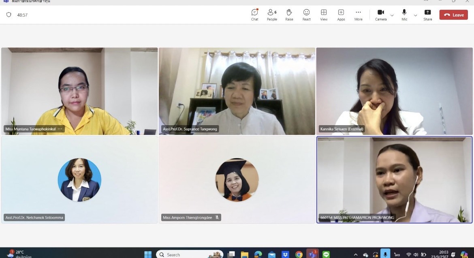Open the Apps panel
Screen dimensions: 474x258
pos(341,15)
